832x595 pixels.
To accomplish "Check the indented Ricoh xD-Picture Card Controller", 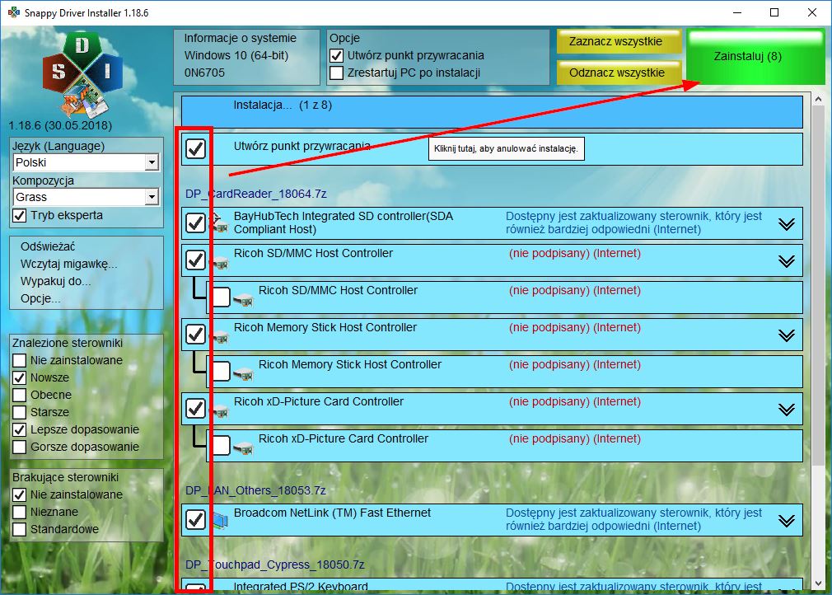I will (x=220, y=446).
